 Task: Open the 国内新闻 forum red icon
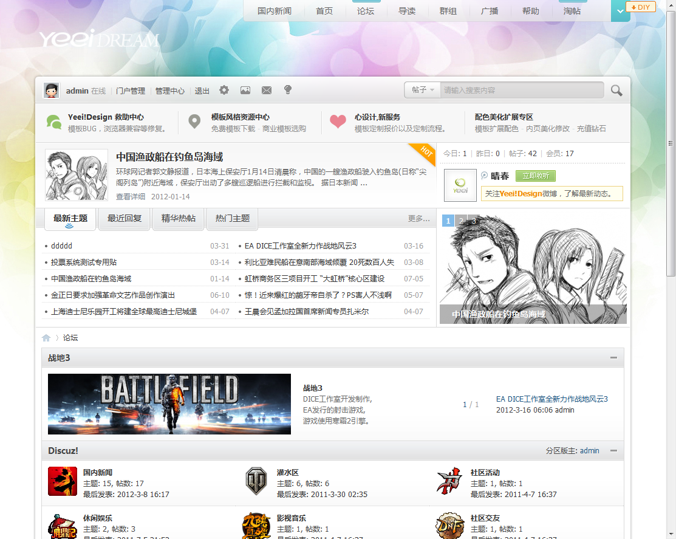coord(63,481)
